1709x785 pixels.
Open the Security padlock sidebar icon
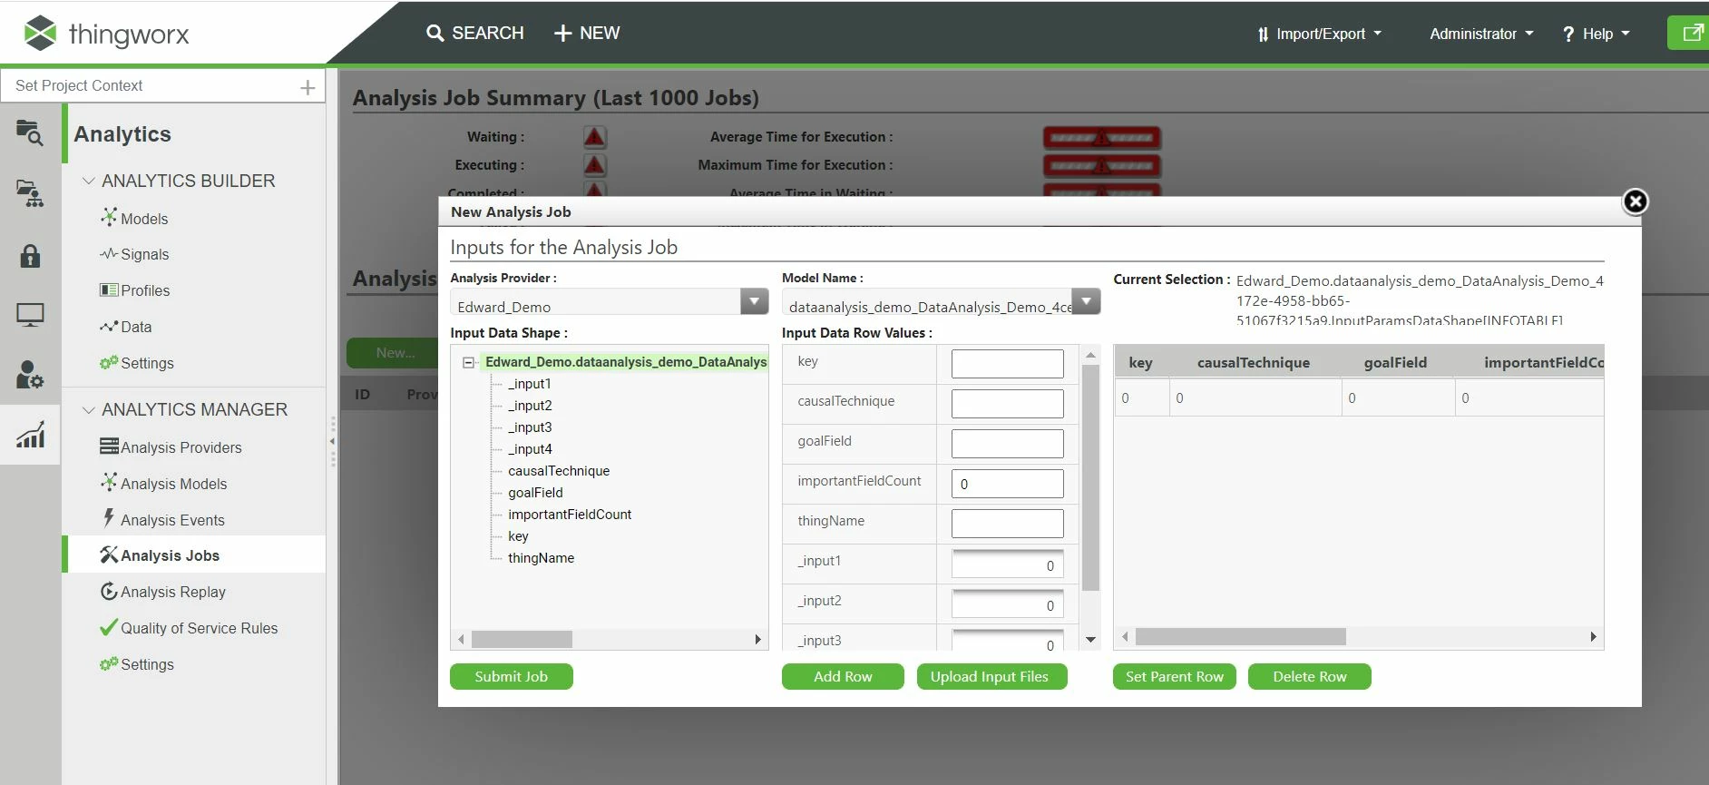tap(30, 255)
